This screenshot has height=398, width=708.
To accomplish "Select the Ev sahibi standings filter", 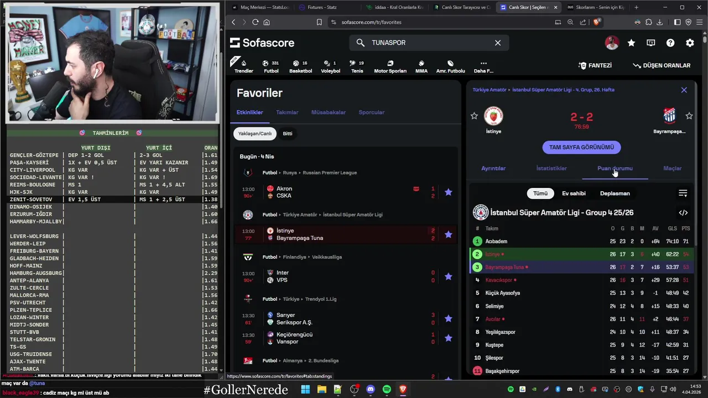I will (574, 193).
